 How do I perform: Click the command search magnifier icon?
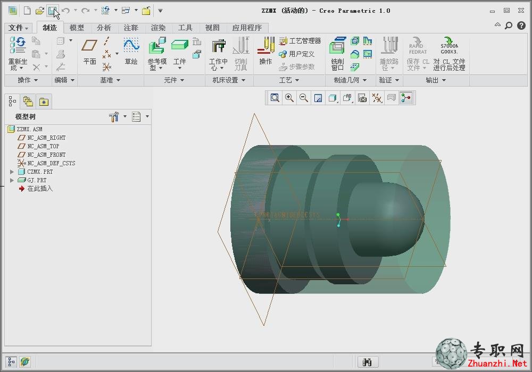click(x=509, y=26)
